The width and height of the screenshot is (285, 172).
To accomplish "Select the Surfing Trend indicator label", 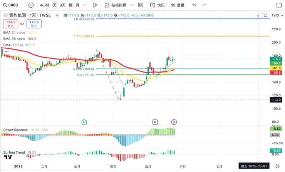I will [14, 152].
